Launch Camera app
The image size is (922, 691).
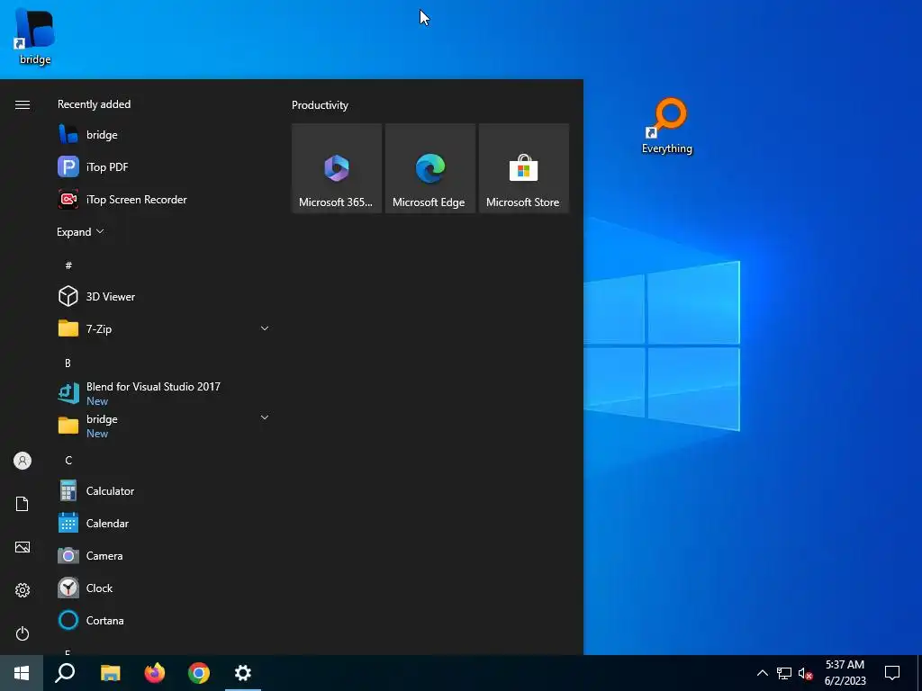point(164,555)
